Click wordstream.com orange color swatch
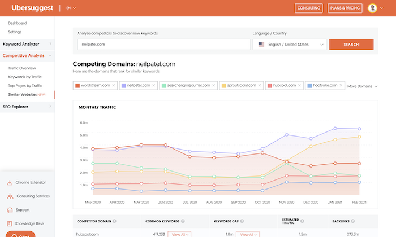396x237 pixels. 78,86
